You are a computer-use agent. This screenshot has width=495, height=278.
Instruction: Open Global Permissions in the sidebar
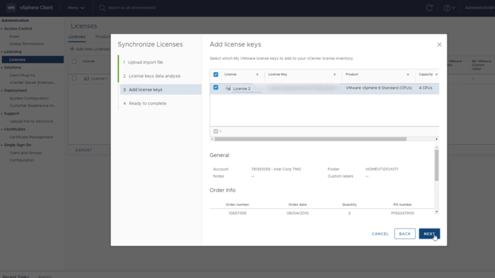(26, 44)
